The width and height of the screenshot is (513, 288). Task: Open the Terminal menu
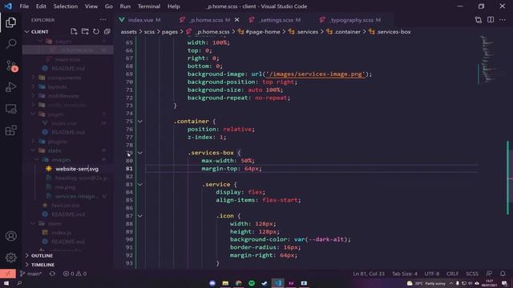pyautogui.click(x=149, y=6)
